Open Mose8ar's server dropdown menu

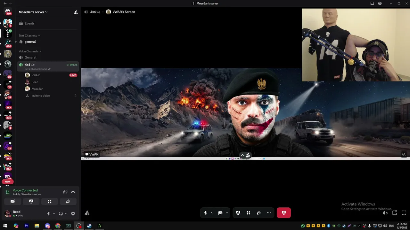click(33, 12)
